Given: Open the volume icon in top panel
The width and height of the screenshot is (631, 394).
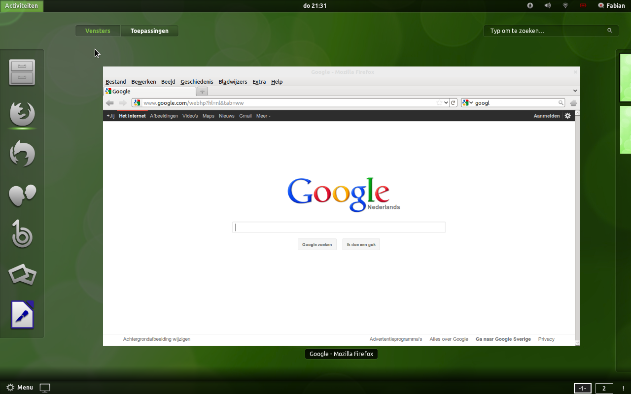Looking at the screenshot, I should (x=548, y=5).
